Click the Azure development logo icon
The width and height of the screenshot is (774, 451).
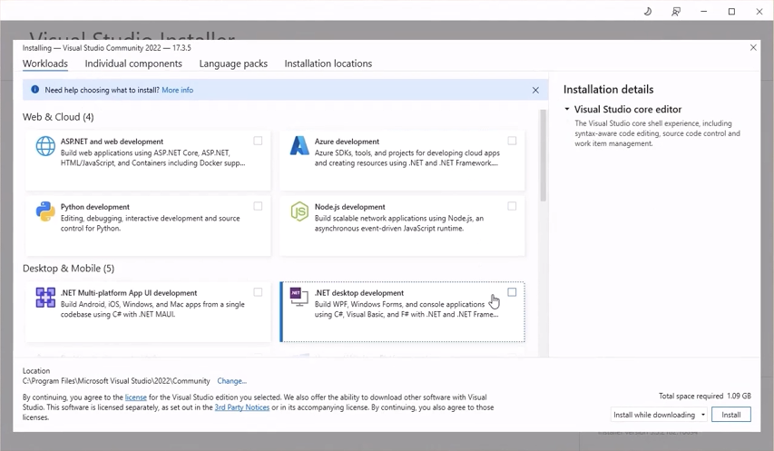[x=299, y=145]
